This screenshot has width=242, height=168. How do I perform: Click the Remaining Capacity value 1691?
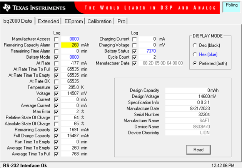[70, 130]
